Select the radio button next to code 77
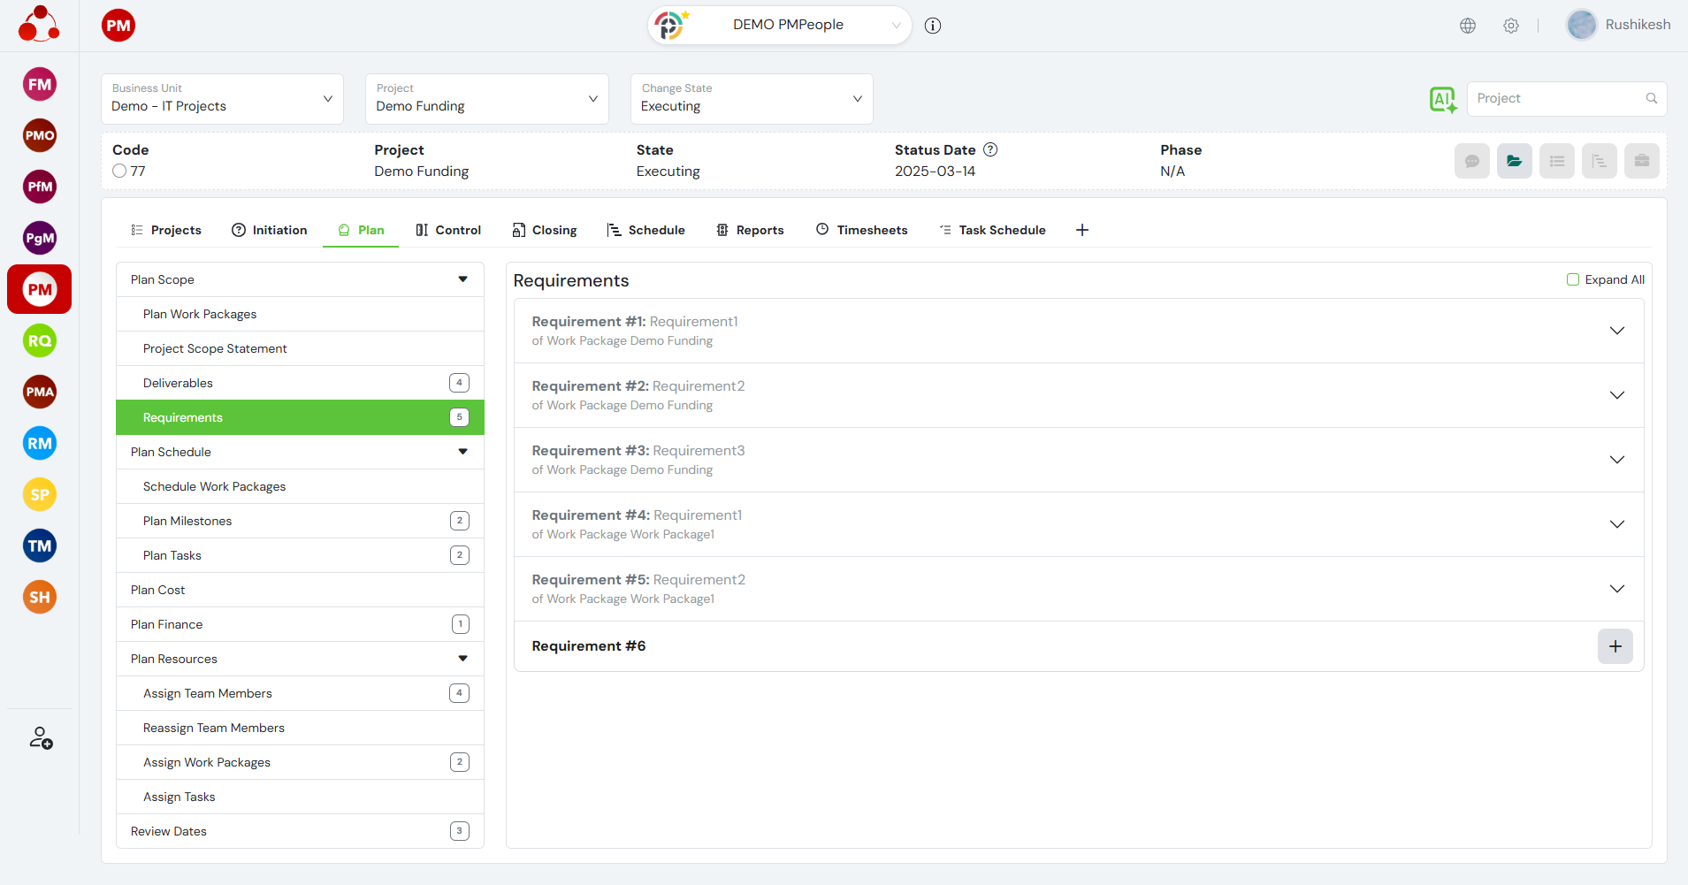Viewport: 1688px width, 885px height. tap(119, 172)
